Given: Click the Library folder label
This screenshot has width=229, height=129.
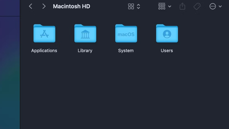Looking at the screenshot, I should point(85,51).
